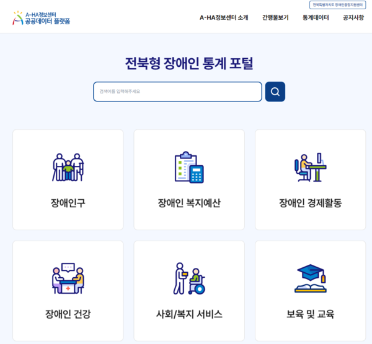Click the desk worker 경제활동 icon

(x=311, y=168)
